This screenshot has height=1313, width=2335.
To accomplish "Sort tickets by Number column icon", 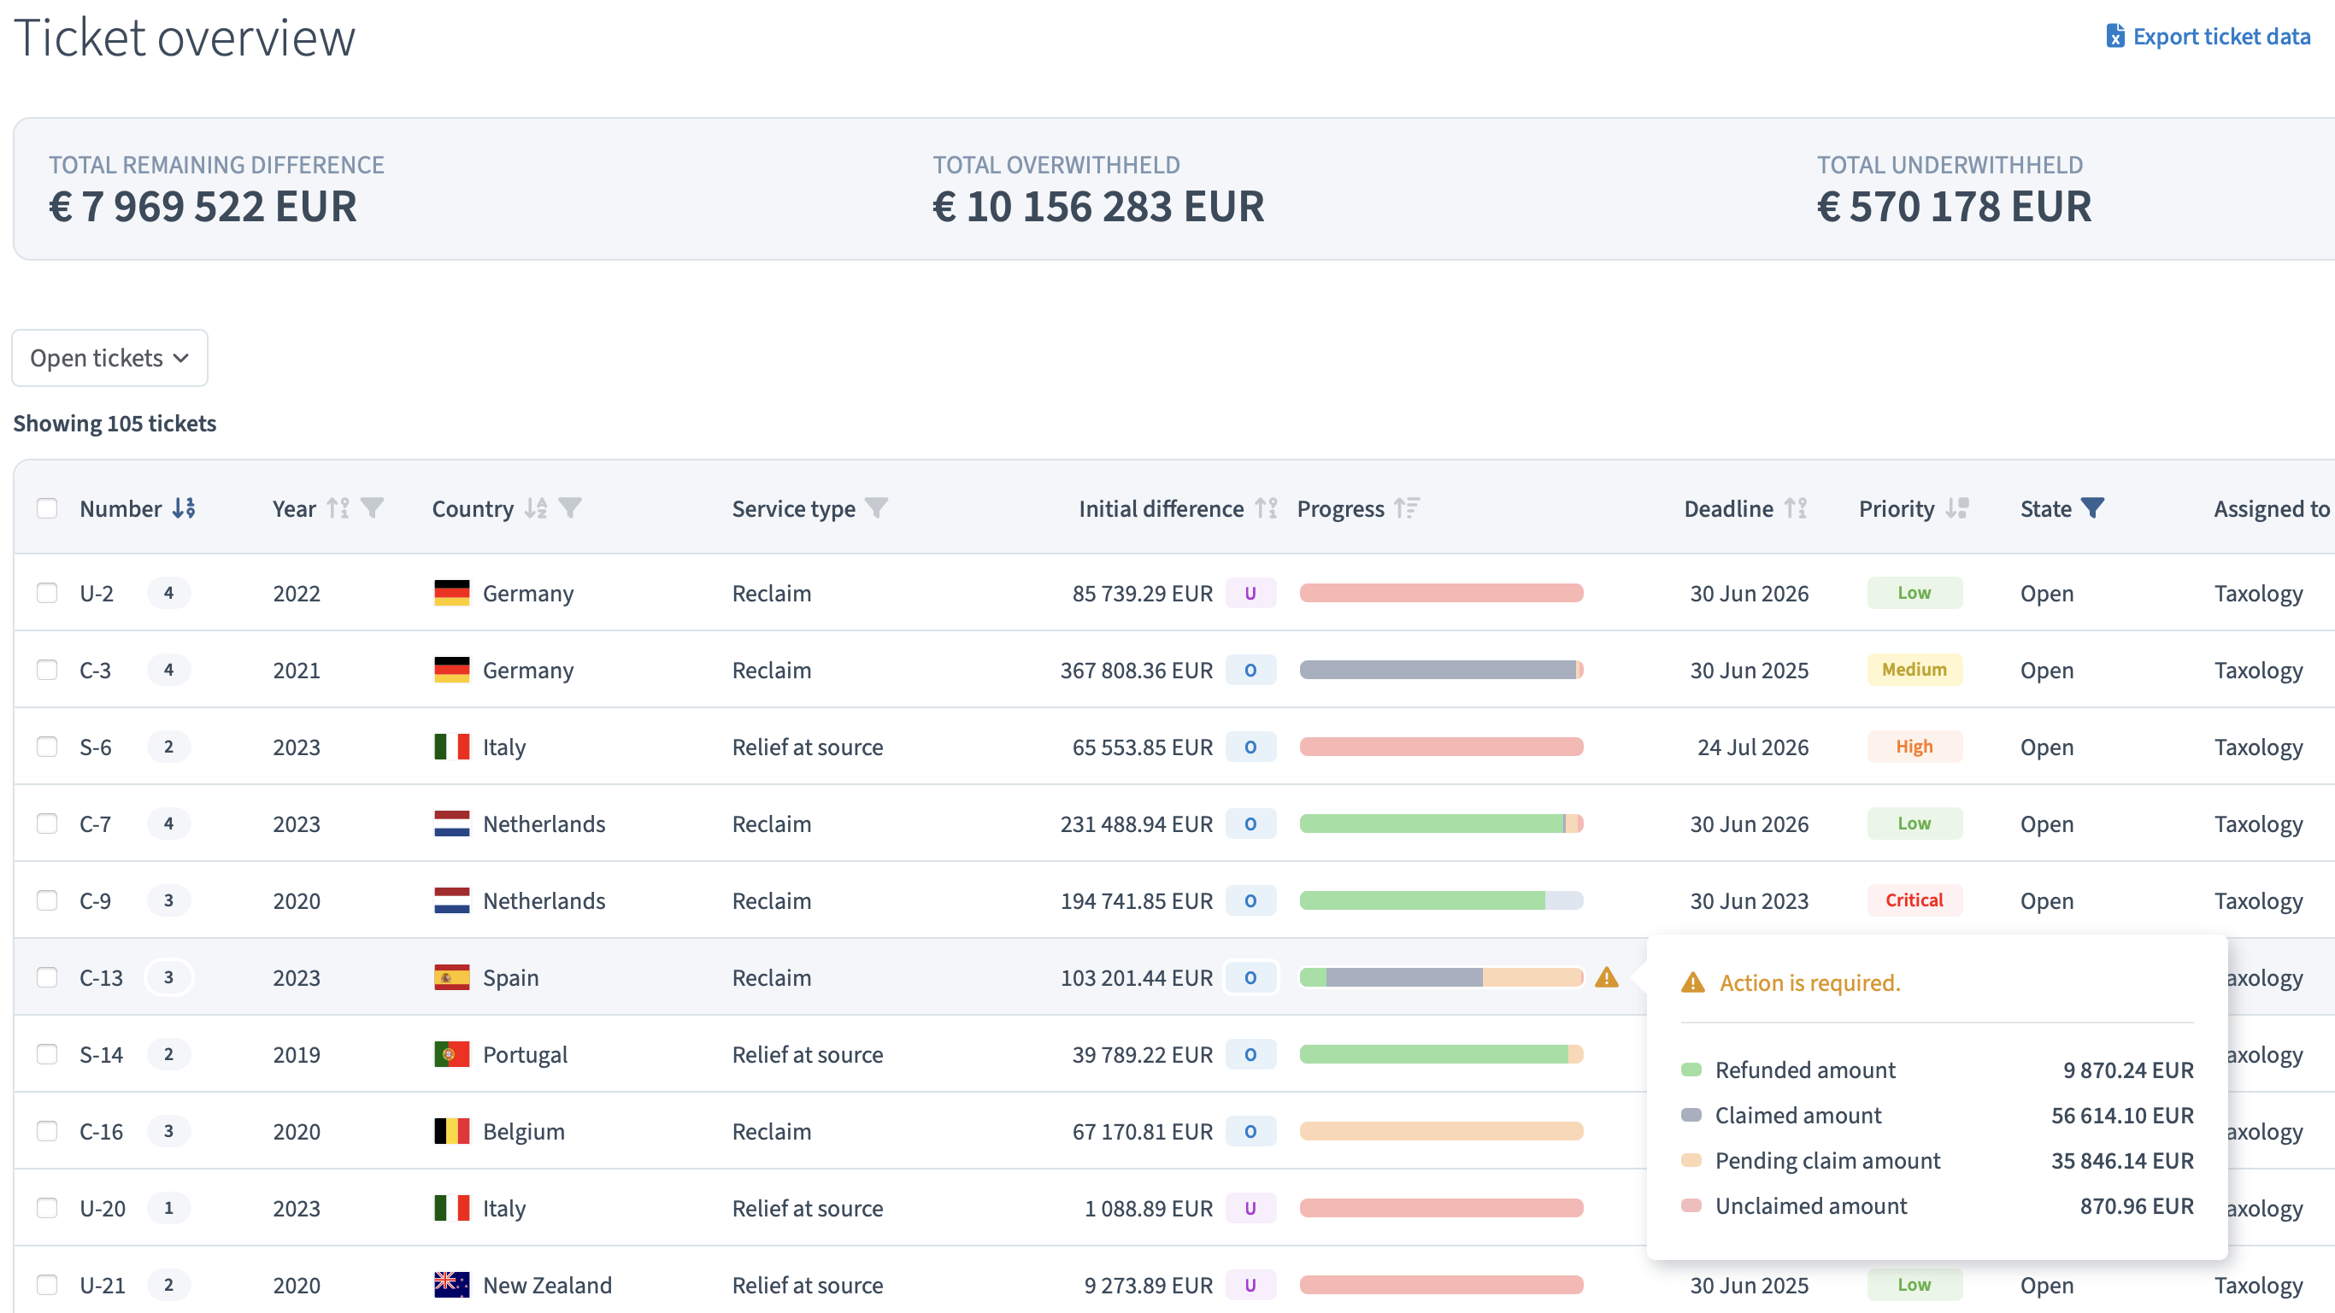I will point(184,508).
